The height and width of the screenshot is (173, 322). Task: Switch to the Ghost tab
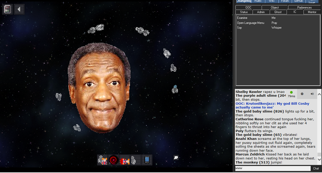tap(278, 12)
